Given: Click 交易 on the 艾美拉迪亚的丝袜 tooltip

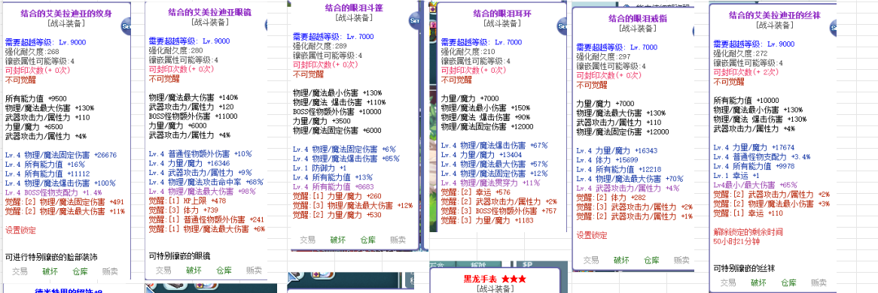Looking at the screenshot, I should [728, 282].
